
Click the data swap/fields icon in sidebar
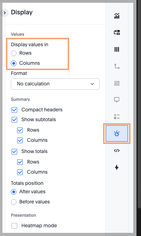117,32
